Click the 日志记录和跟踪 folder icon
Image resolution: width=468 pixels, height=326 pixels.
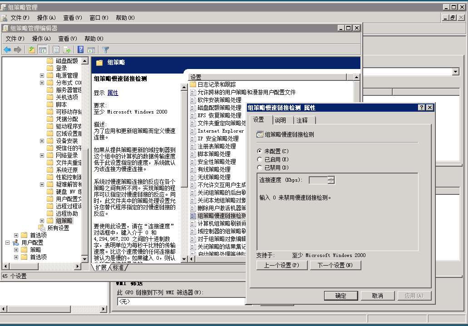click(x=193, y=84)
